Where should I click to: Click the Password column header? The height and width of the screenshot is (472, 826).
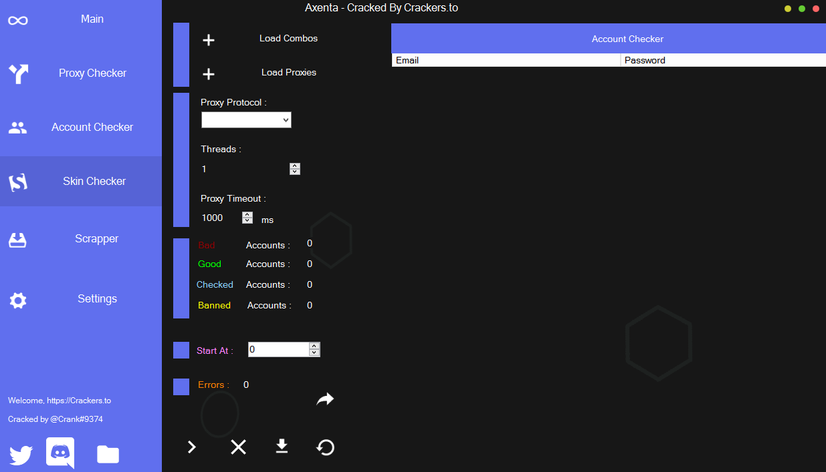click(724, 60)
